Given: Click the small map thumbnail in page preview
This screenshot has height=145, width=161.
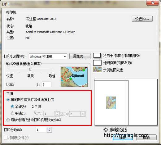Looking at the screenshot, I should pyautogui.click(x=111, y=103).
